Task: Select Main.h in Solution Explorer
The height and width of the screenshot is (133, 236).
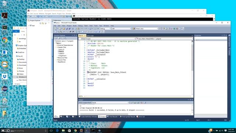Action: coord(61,52)
